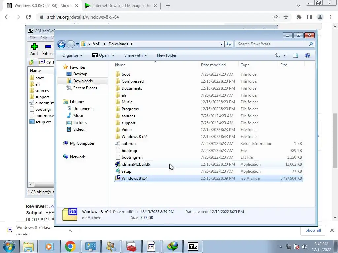Click the change view icon
338x253 pixels.
pyautogui.click(x=277, y=55)
